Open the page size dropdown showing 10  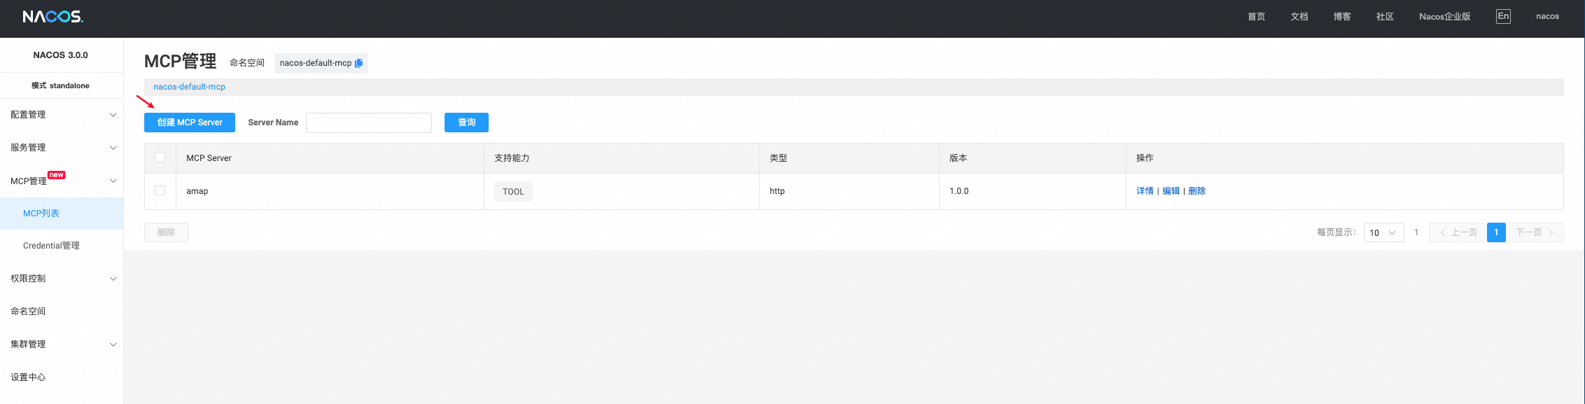[1383, 232]
